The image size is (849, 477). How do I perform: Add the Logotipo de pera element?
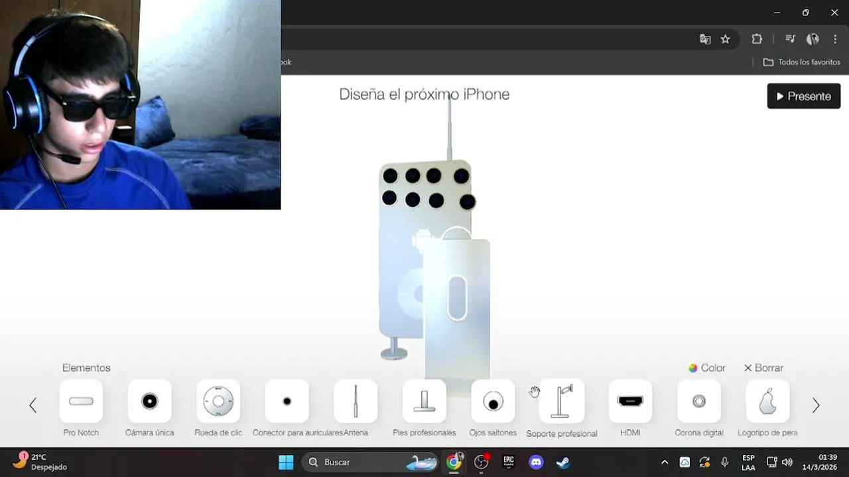point(767,401)
